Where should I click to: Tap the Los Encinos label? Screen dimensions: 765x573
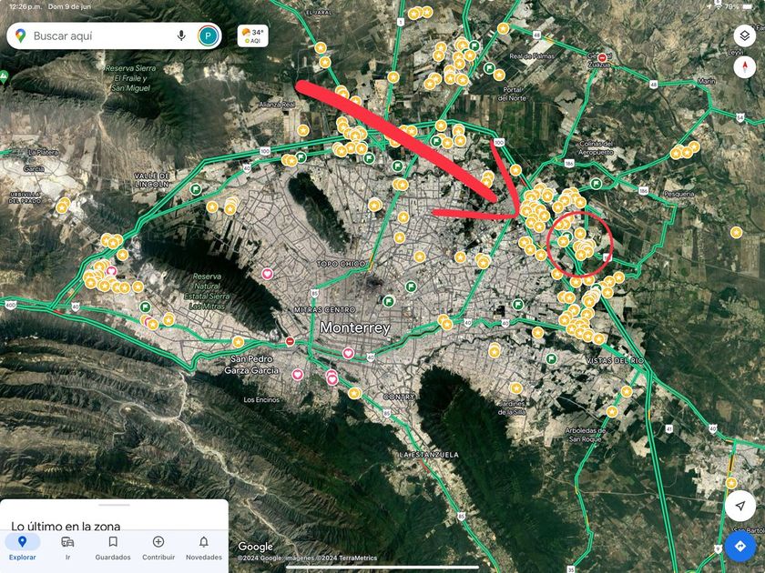(x=261, y=399)
